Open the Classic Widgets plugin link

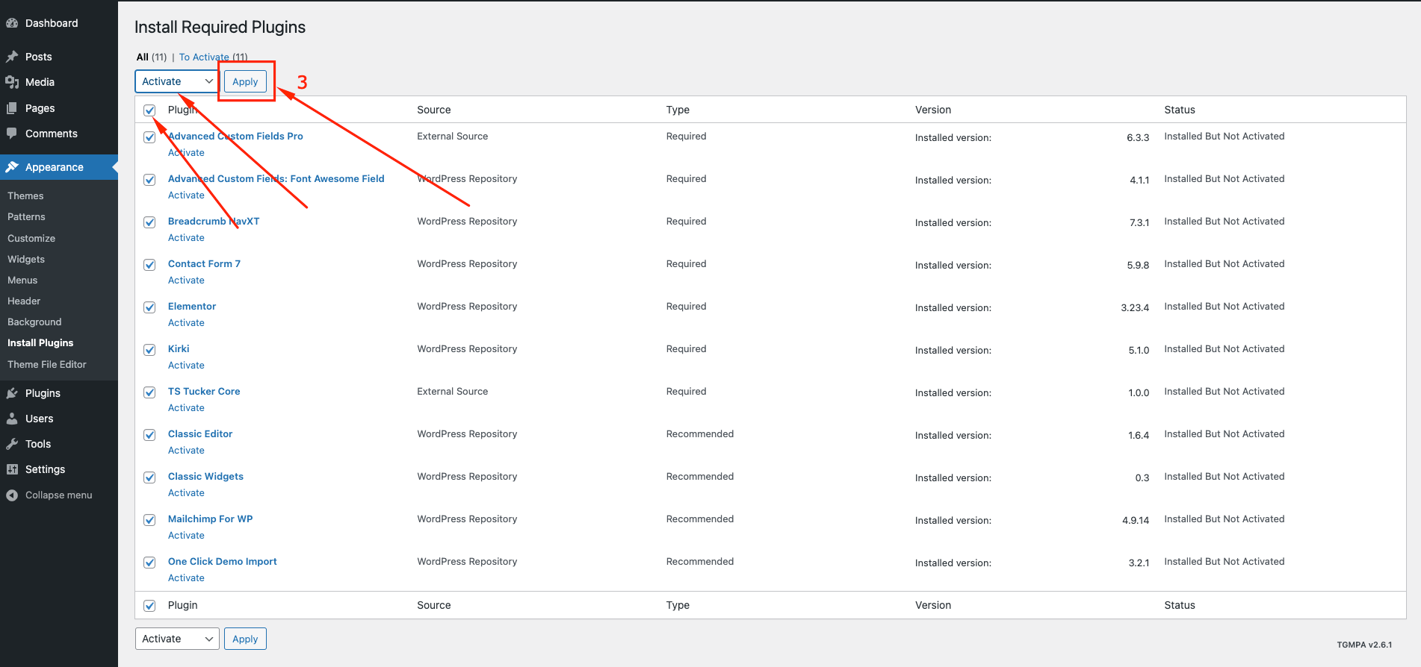pyautogui.click(x=205, y=476)
